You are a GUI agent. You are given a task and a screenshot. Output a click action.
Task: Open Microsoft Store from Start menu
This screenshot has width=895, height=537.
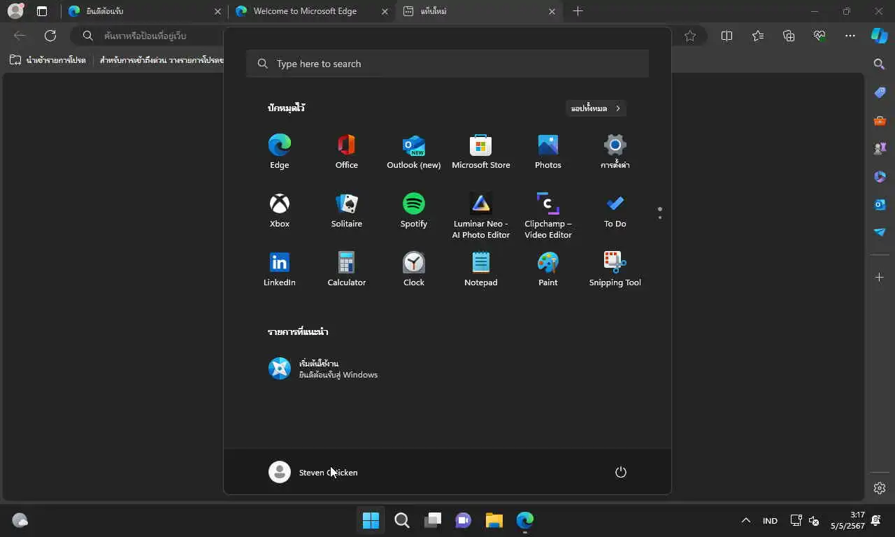[480, 152]
